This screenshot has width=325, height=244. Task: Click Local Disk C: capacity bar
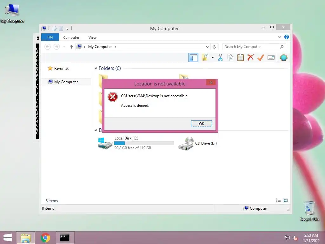pyautogui.click(x=144, y=143)
